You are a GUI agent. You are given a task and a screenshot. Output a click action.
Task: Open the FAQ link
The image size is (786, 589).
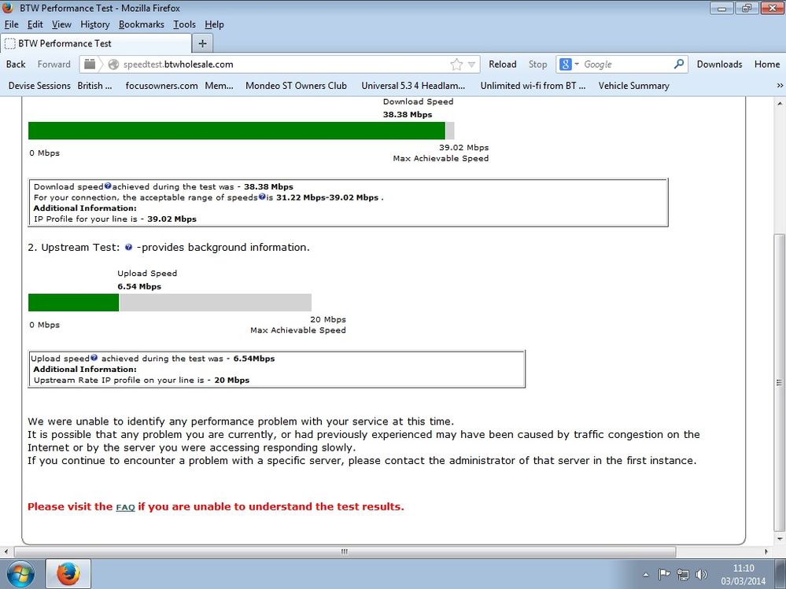[x=125, y=507]
